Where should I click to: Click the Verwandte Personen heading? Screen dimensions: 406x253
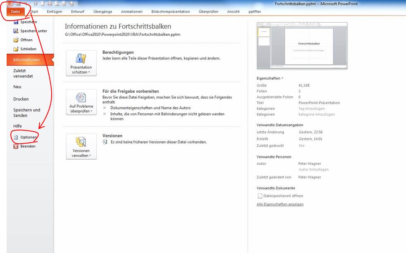[x=274, y=157]
